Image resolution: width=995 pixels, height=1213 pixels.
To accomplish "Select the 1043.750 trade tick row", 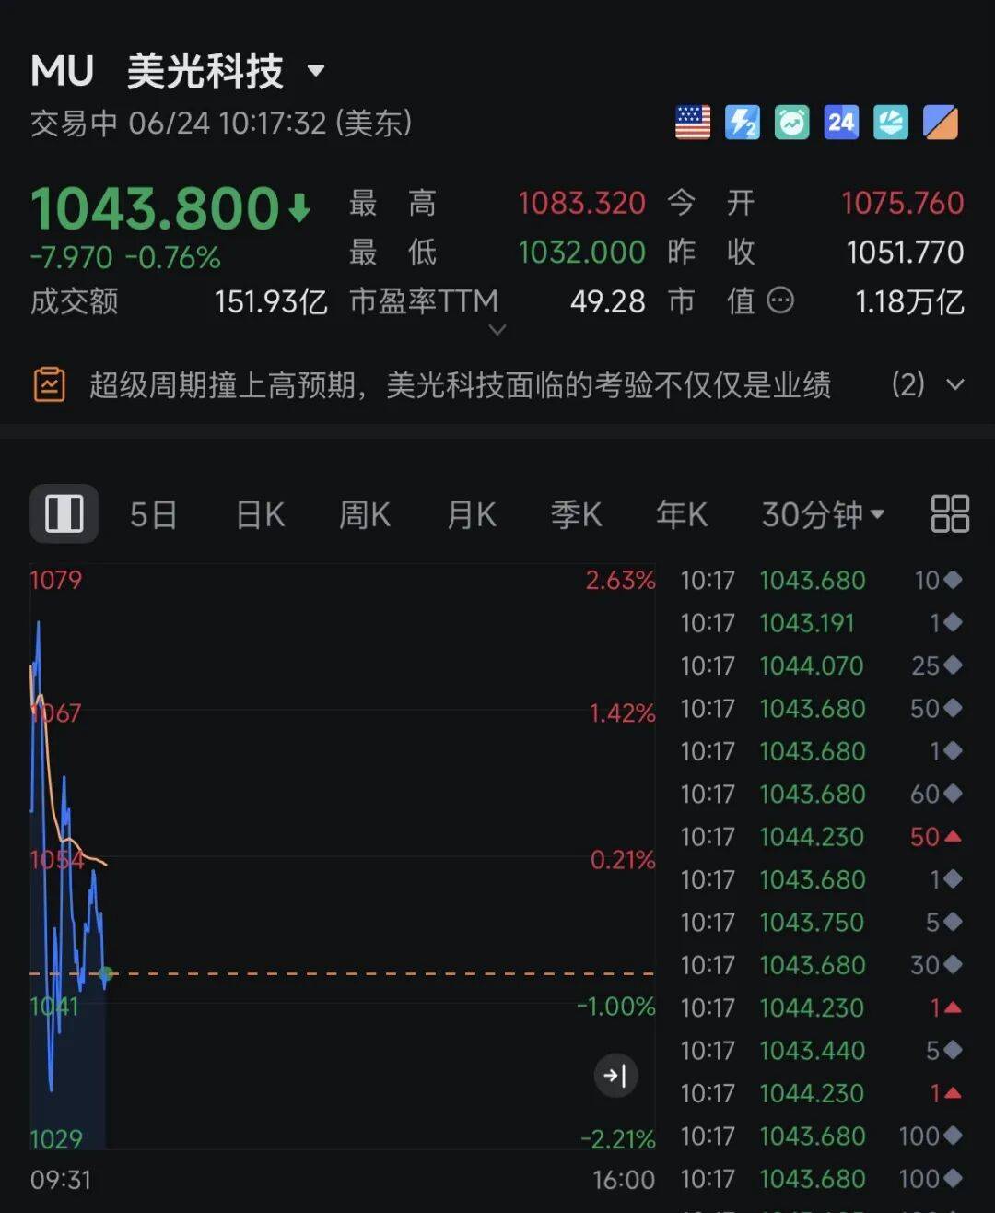I will (x=822, y=922).
